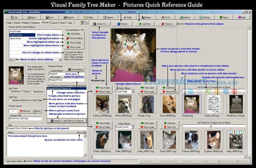256x168 pixels.
Task: Select the Royal Cousins album row
Action: 35,35
